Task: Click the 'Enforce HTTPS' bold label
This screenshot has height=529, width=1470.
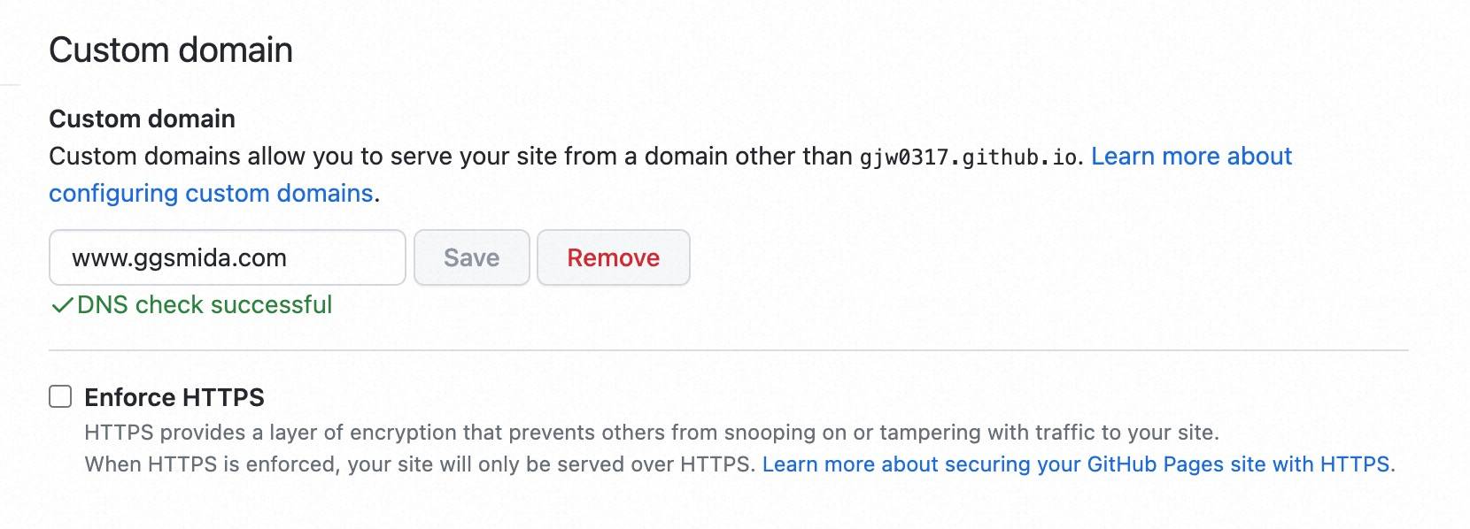Action: (174, 398)
